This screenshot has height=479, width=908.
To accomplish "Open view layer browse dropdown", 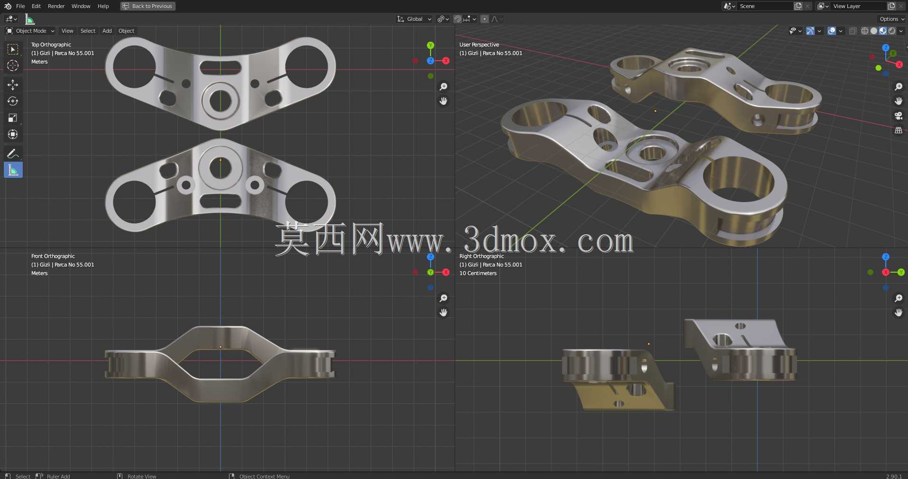I will tap(823, 6).
